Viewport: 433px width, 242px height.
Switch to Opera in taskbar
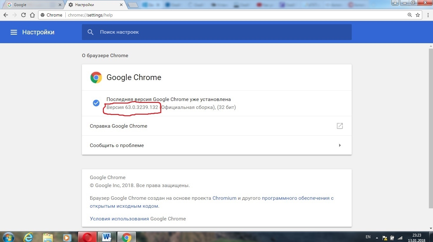click(x=87, y=237)
